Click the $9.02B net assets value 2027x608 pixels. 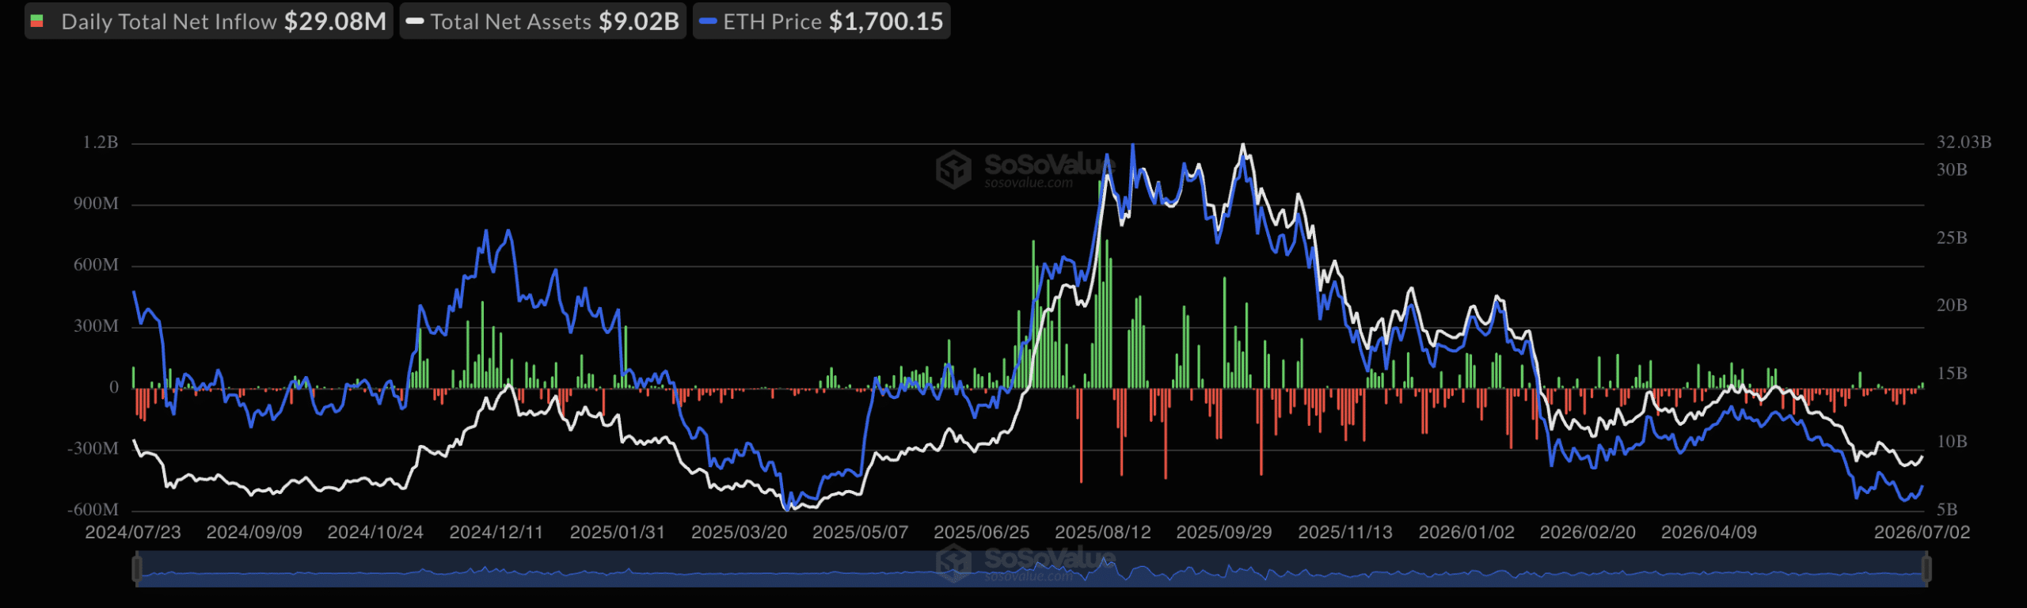tap(639, 21)
